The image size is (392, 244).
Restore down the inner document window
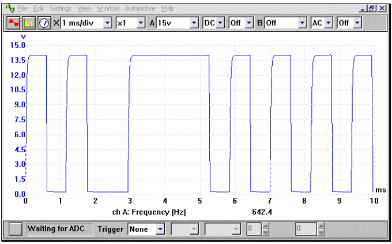pyautogui.click(x=372, y=9)
